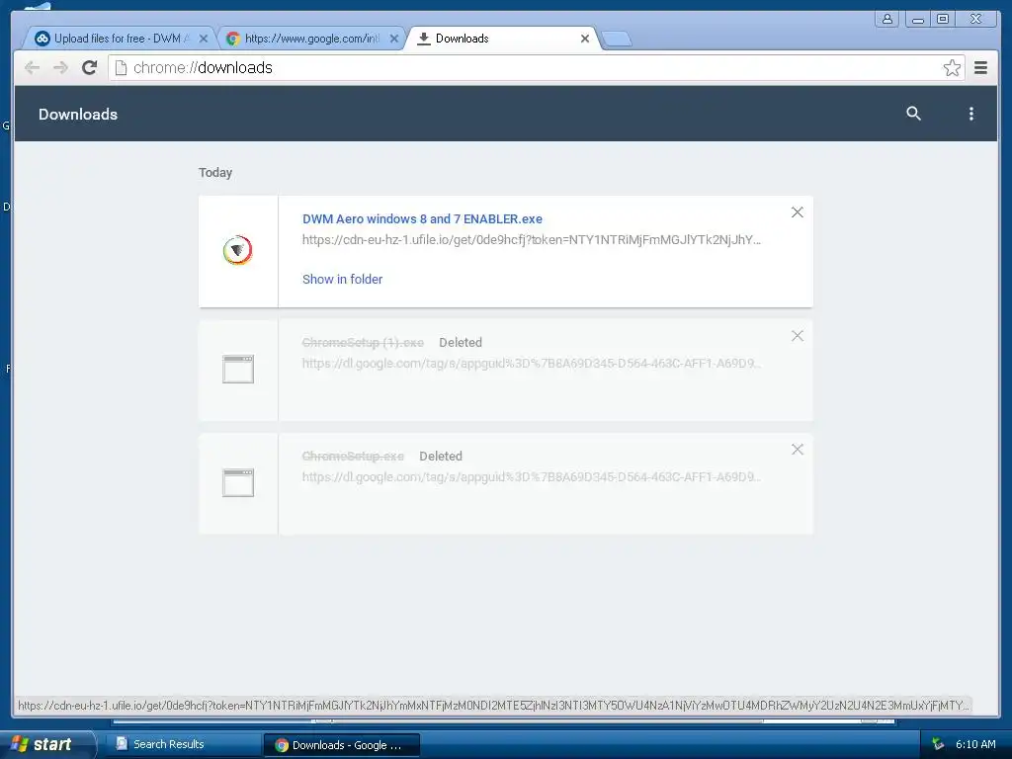Open the Chrome hamburger menu

pos(980,68)
